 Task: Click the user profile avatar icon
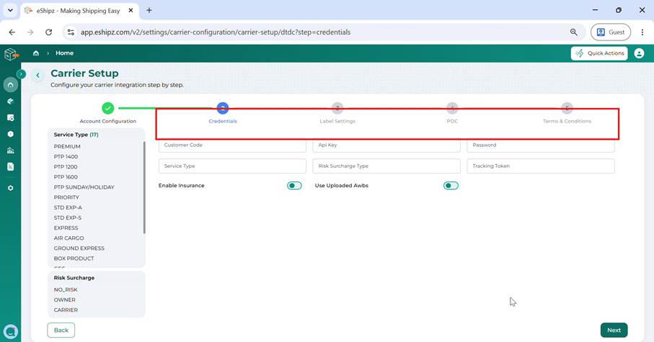coord(639,53)
